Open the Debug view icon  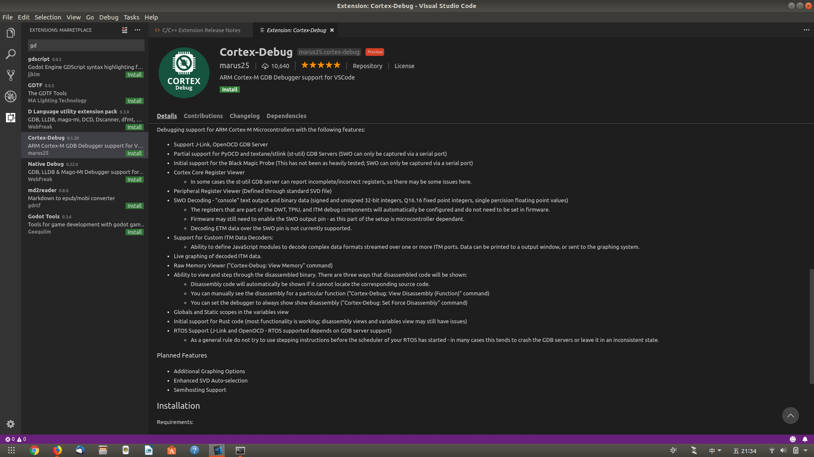[x=11, y=96]
